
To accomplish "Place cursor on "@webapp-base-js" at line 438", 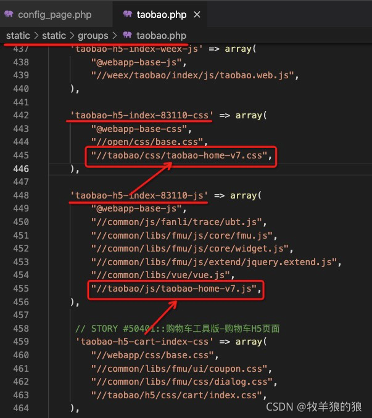I will (136, 62).
